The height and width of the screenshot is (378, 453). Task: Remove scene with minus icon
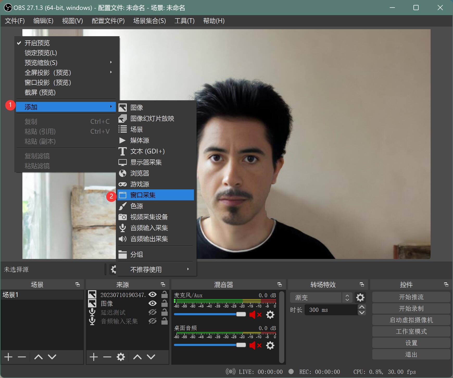(x=22, y=357)
